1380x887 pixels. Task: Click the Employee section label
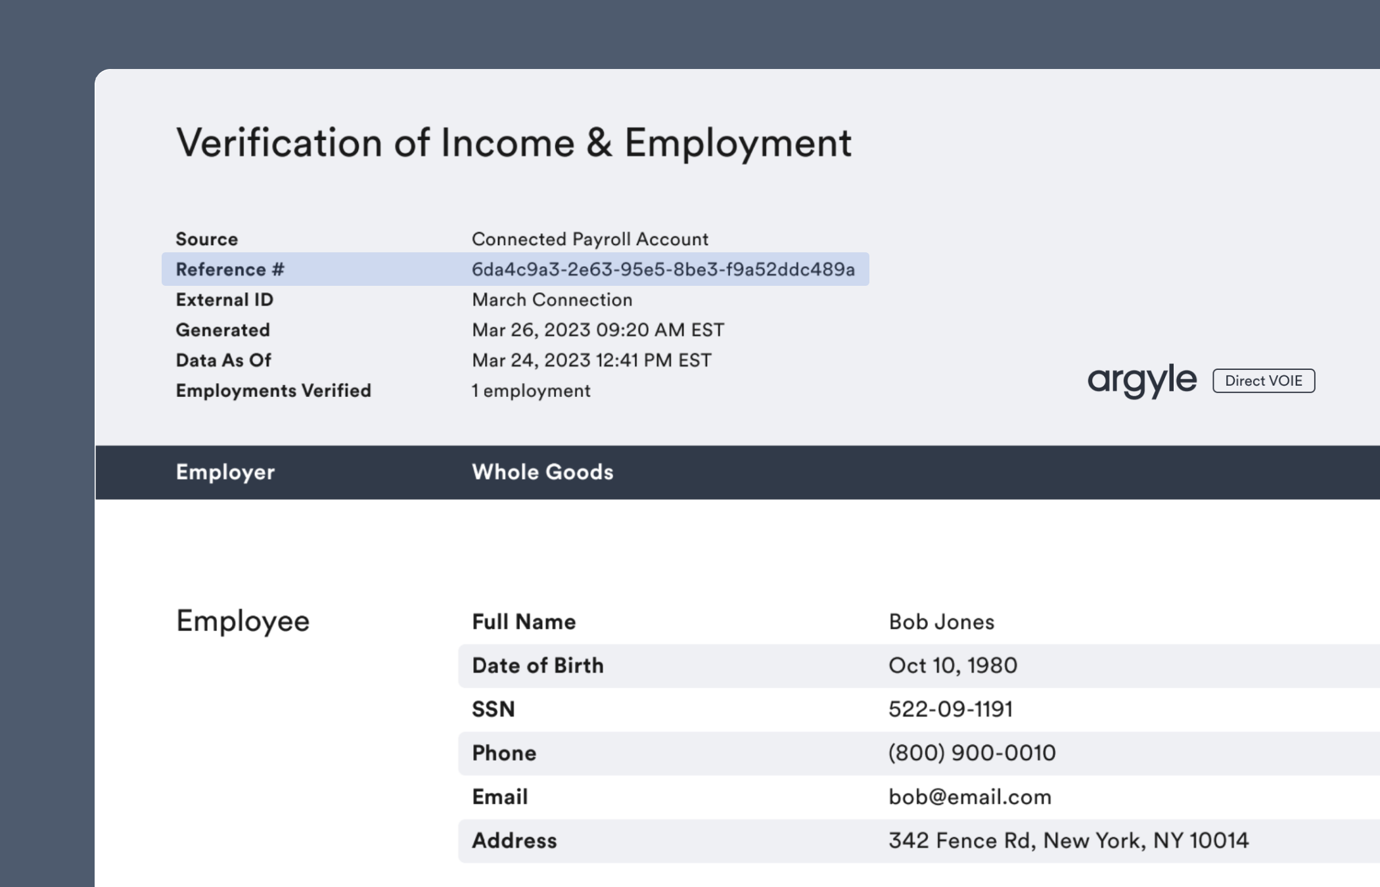pyautogui.click(x=242, y=620)
